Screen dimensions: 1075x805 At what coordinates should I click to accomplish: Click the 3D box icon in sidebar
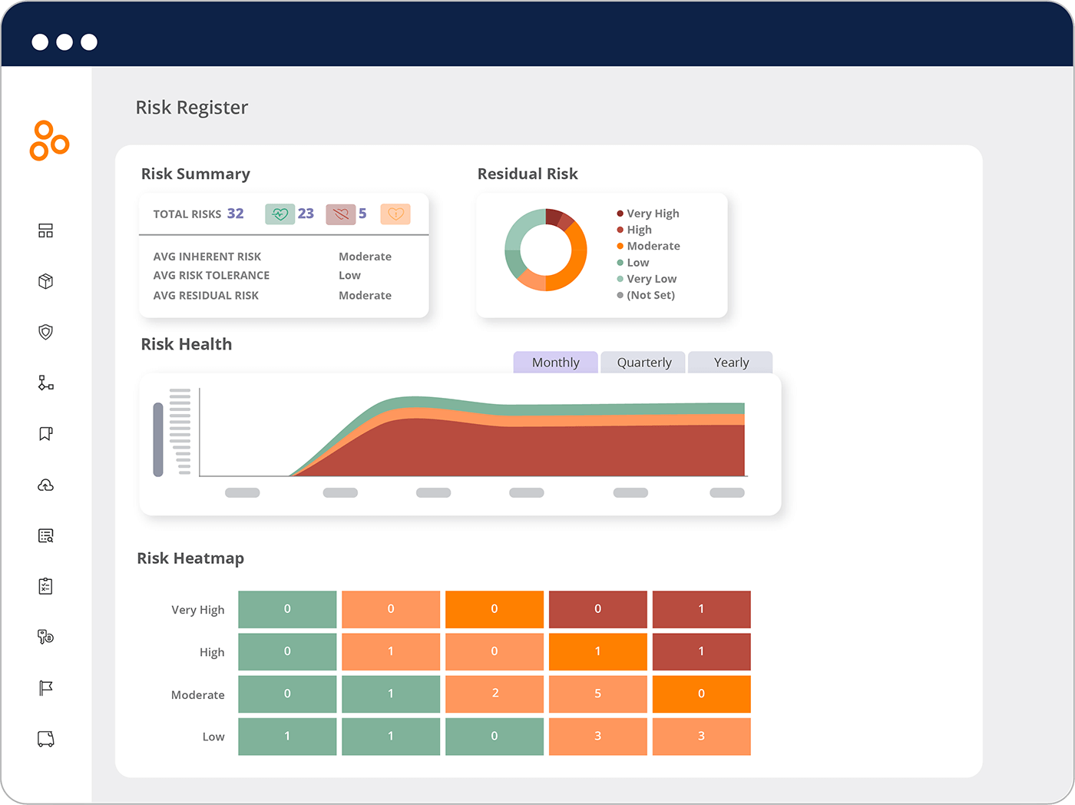[46, 281]
